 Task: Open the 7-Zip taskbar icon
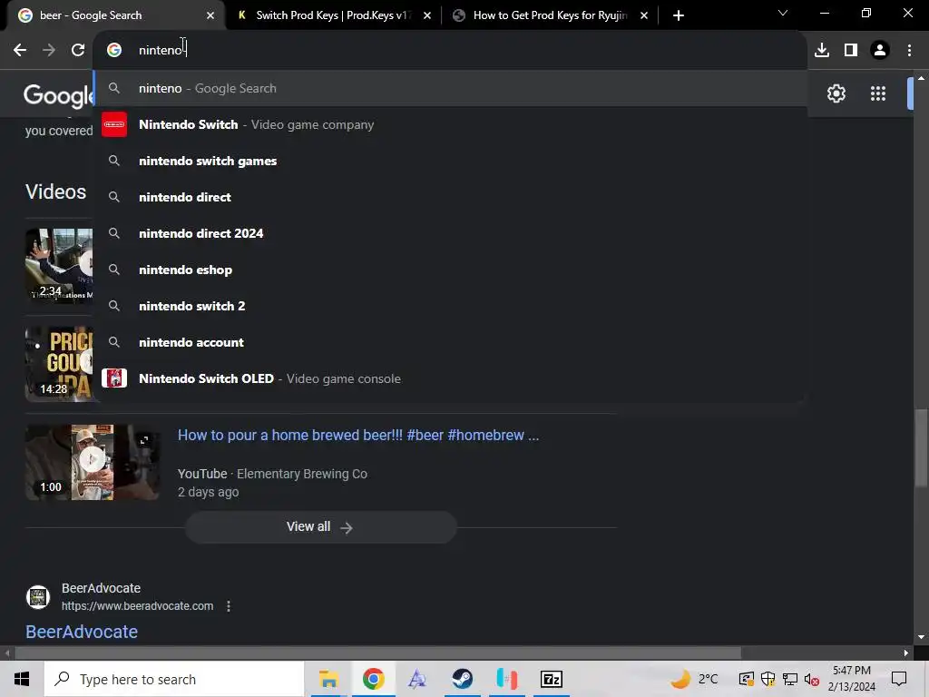[551, 679]
